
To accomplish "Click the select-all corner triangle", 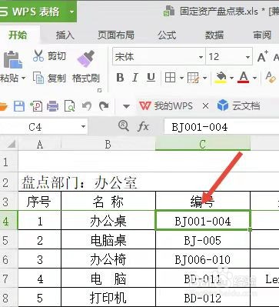I will [x=12, y=144].
